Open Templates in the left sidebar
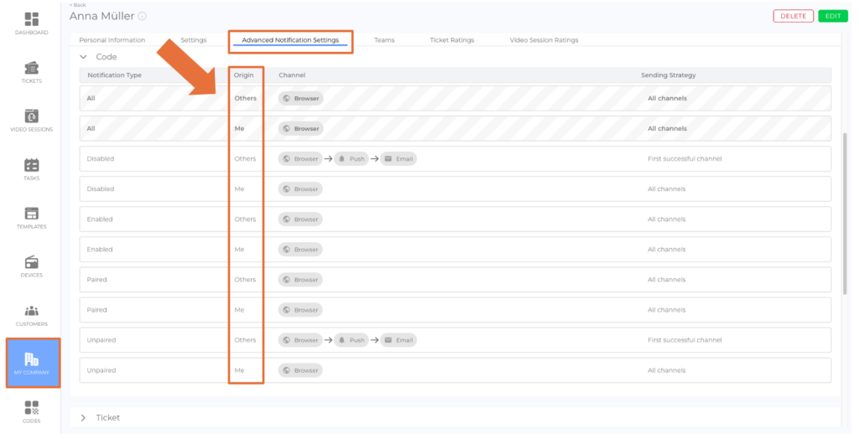This screenshot has height=439, width=859. point(31,214)
